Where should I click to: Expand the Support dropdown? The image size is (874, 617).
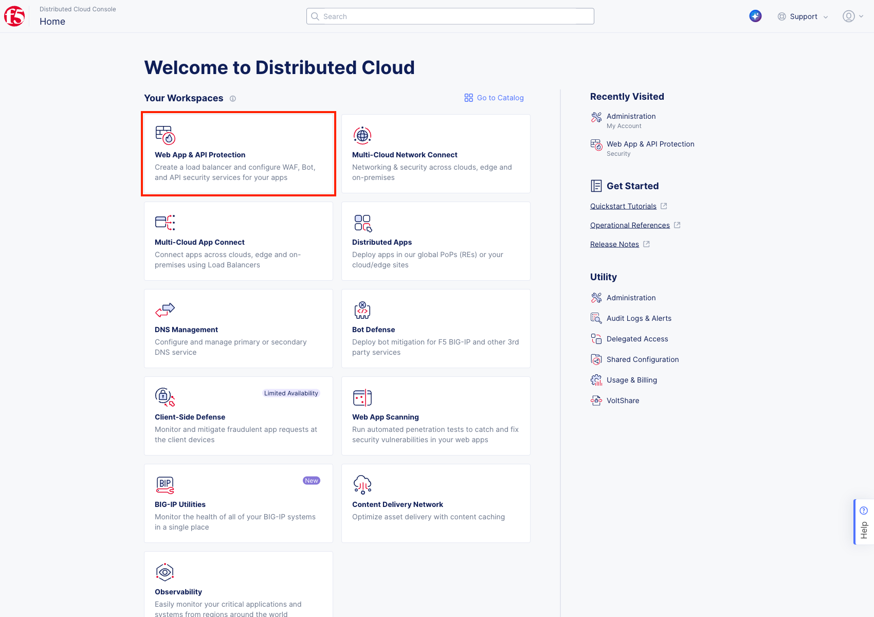tap(803, 16)
